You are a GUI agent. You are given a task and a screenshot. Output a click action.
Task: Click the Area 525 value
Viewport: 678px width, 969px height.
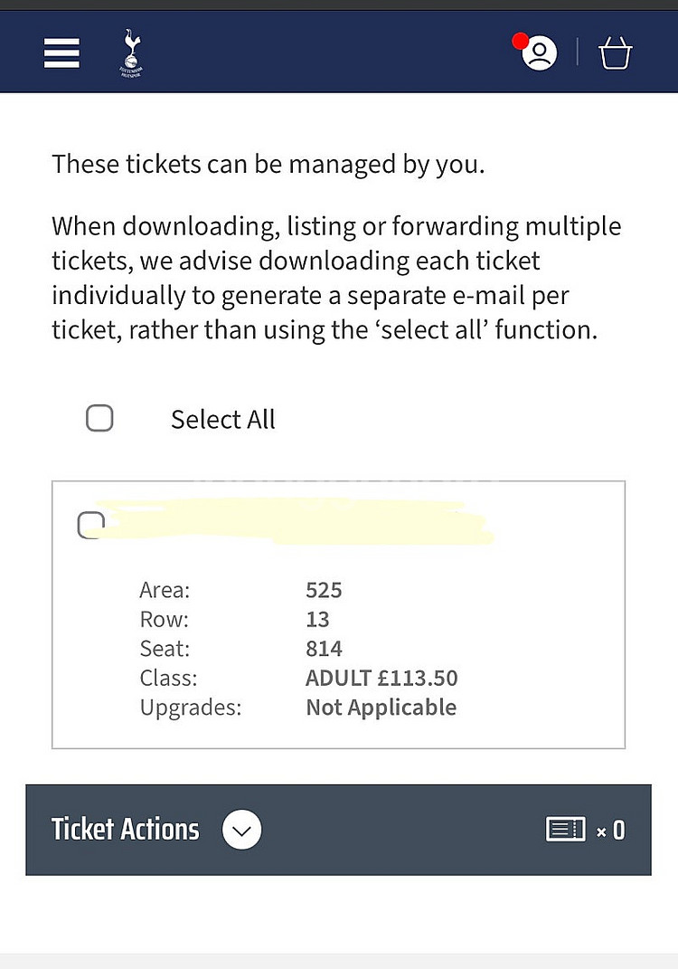point(324,590)
